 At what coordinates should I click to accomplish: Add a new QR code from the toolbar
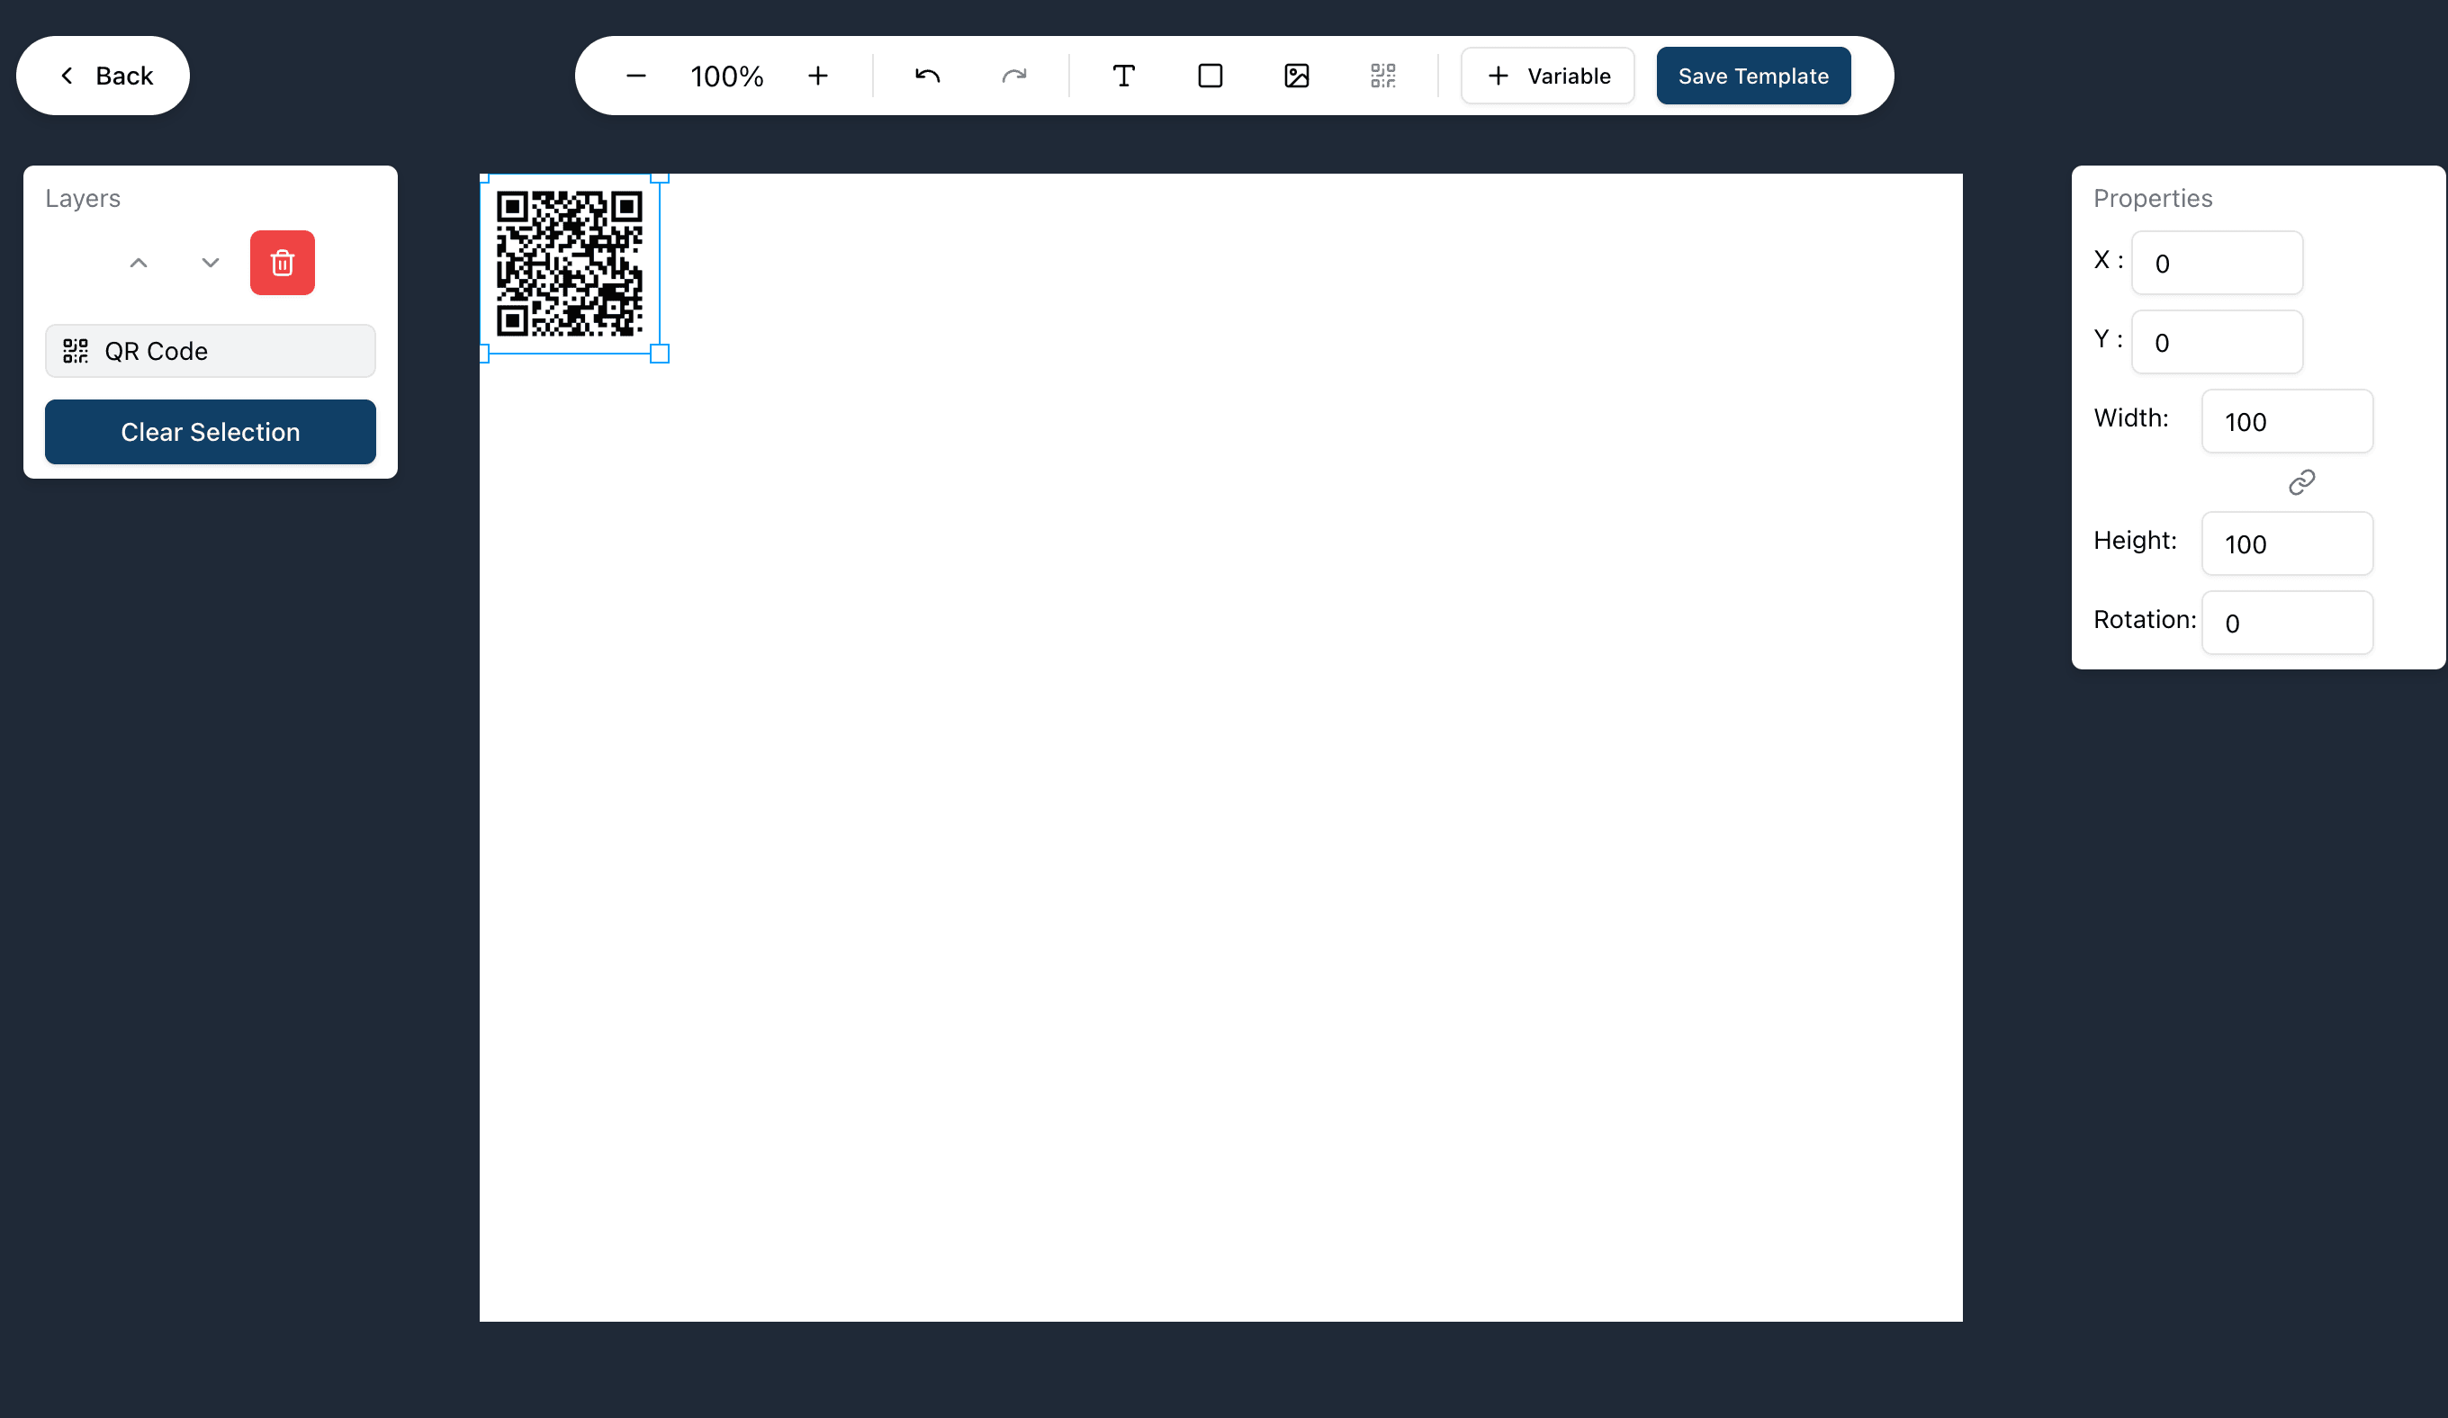[1382, 75]
